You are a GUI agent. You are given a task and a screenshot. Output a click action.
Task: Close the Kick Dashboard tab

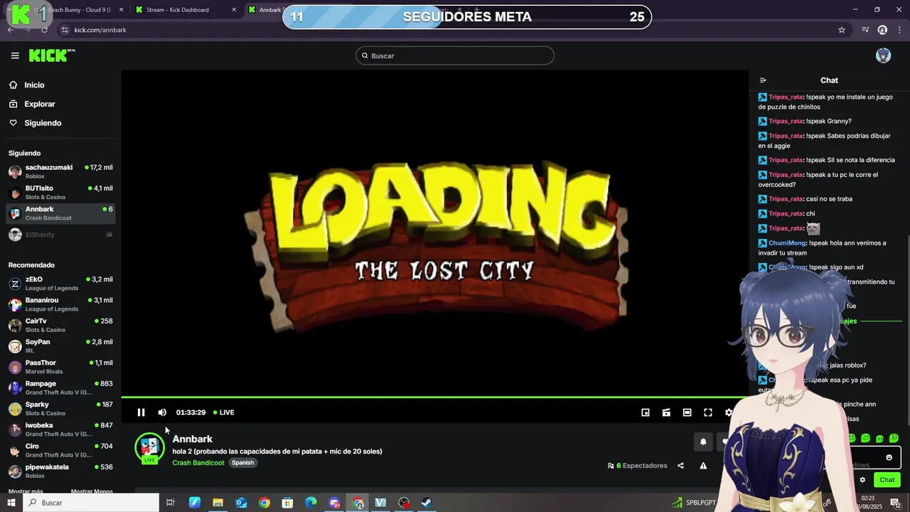coord(234,10)
